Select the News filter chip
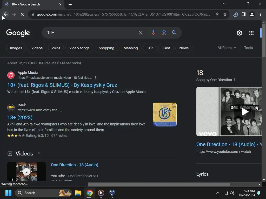 click(x=184, y=48)
